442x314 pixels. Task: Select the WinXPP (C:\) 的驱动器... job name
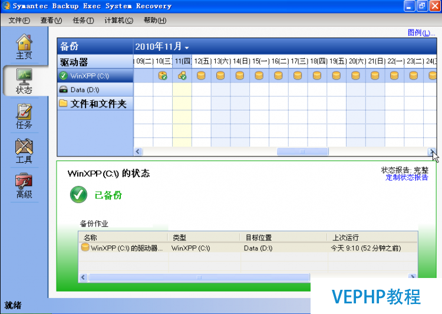127,248
